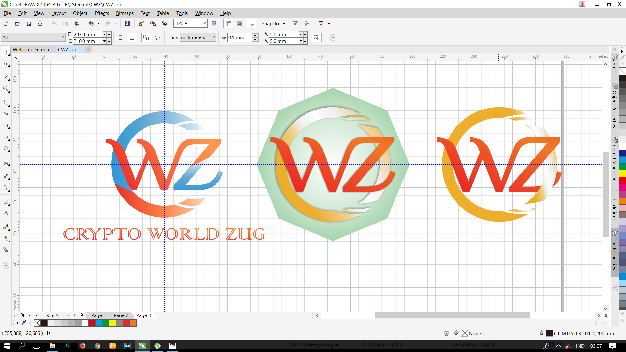Select the Pick tool
The height and width of the screenshot is (352, 626).
click(x=6, y=51)
